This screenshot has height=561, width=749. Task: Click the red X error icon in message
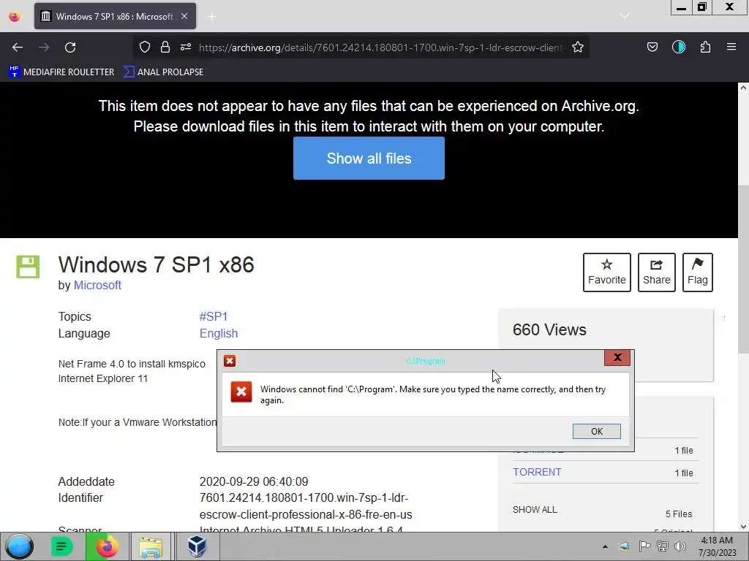click(241, 392)
